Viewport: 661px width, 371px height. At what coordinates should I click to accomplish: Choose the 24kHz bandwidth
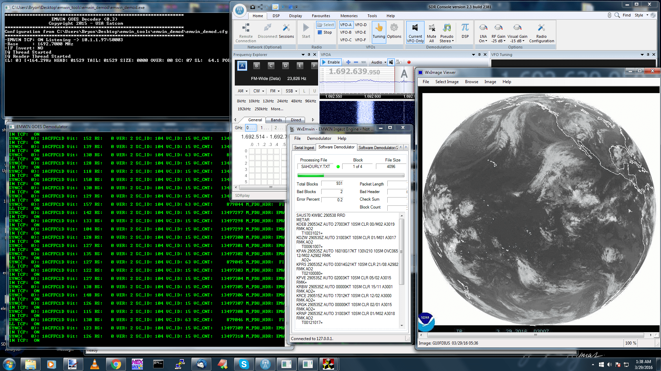[x=282, y=101]
